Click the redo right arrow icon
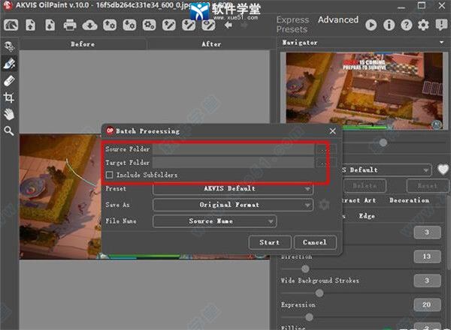451x330 pixels. (x=244, y=25)
